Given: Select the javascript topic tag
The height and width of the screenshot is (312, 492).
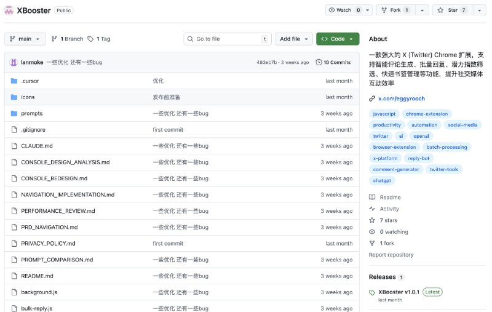Looking at the screenshot, I should [384, 114].
